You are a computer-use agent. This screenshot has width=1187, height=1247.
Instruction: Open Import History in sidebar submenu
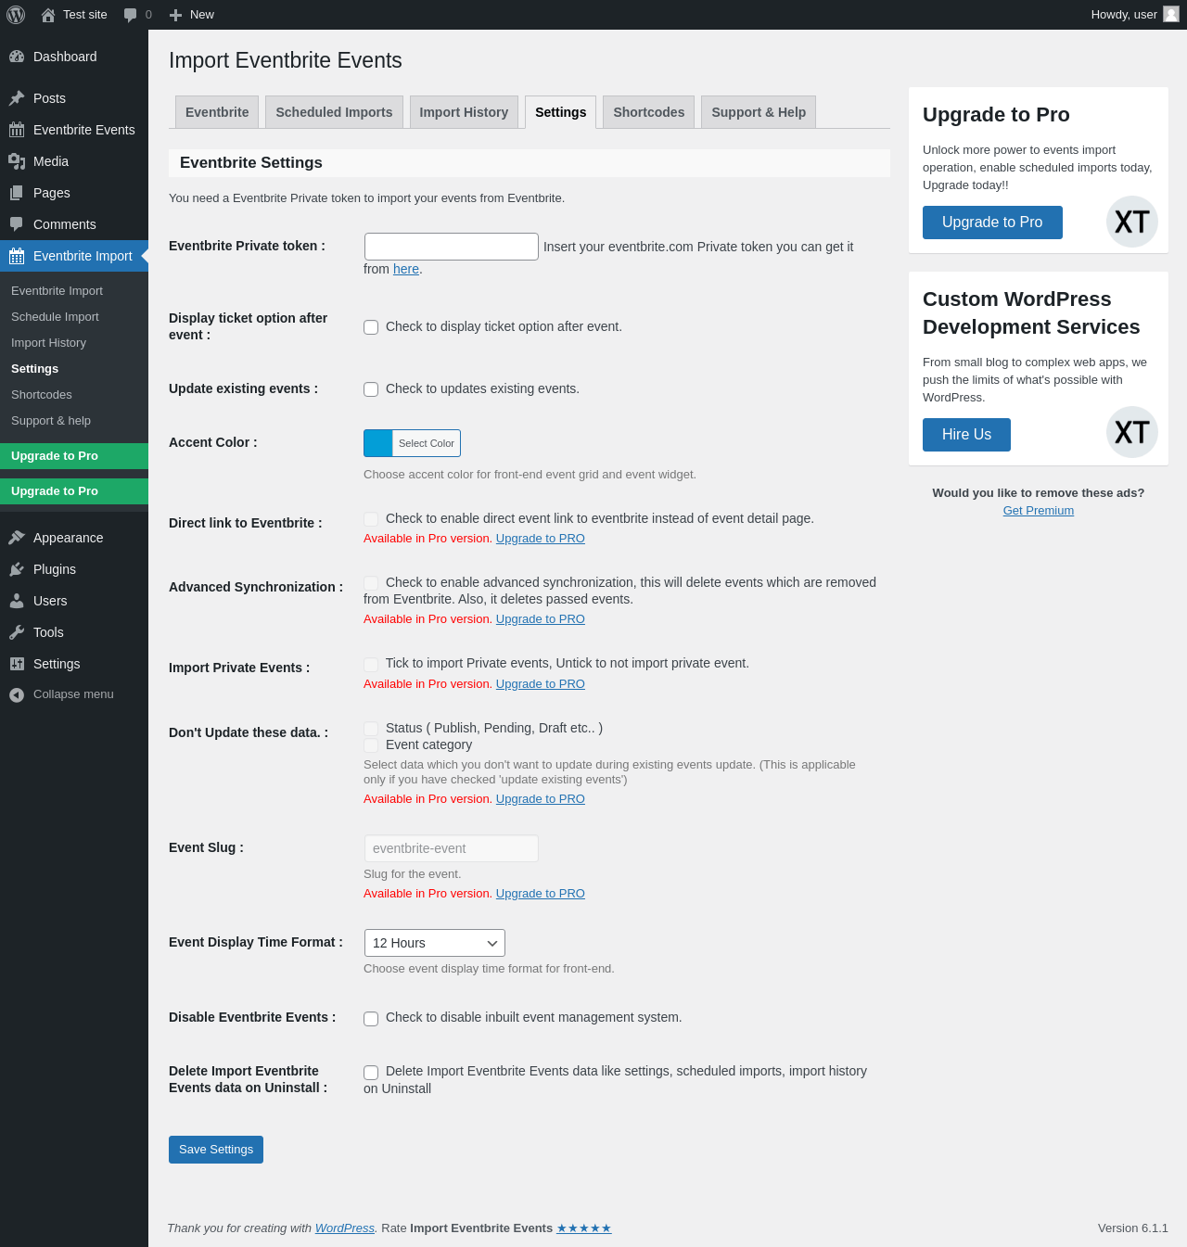(48, 343)
